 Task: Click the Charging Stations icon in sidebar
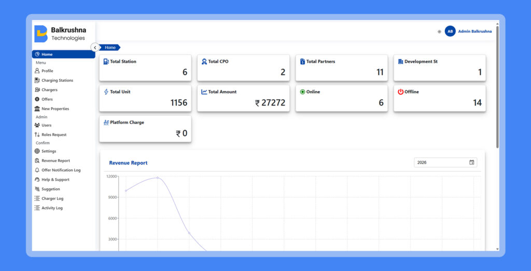[x=37, y=81]
